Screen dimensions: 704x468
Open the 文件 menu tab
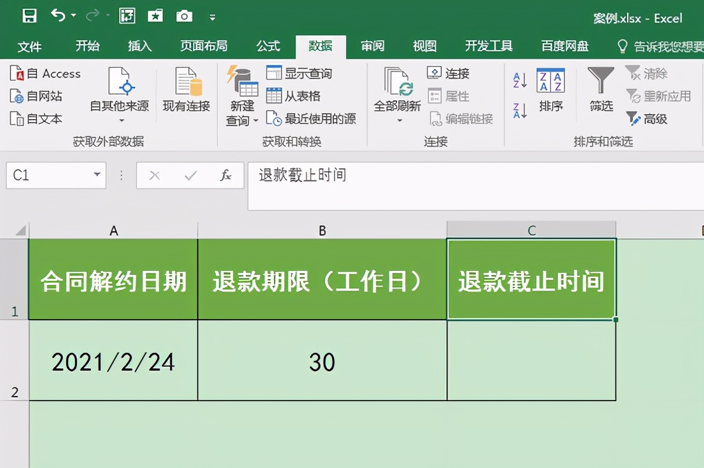point(29,46)
